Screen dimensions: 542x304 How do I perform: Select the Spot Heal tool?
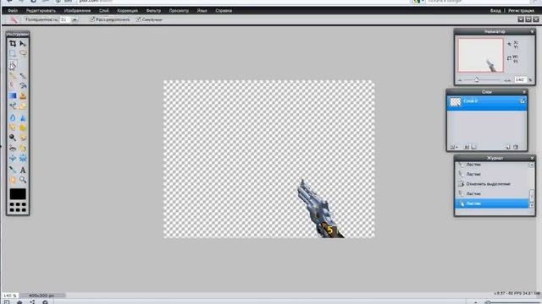coord(23,149)
